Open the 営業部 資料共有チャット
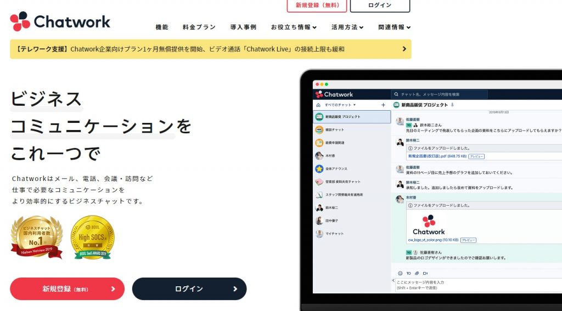The image size is (562, 311). [352, 182]
